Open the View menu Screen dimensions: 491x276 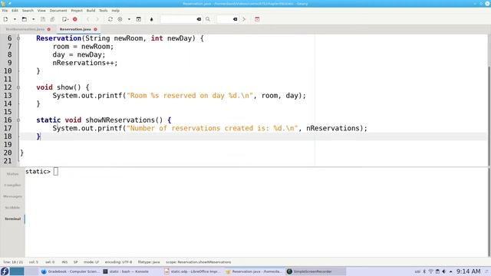point(41,11)
